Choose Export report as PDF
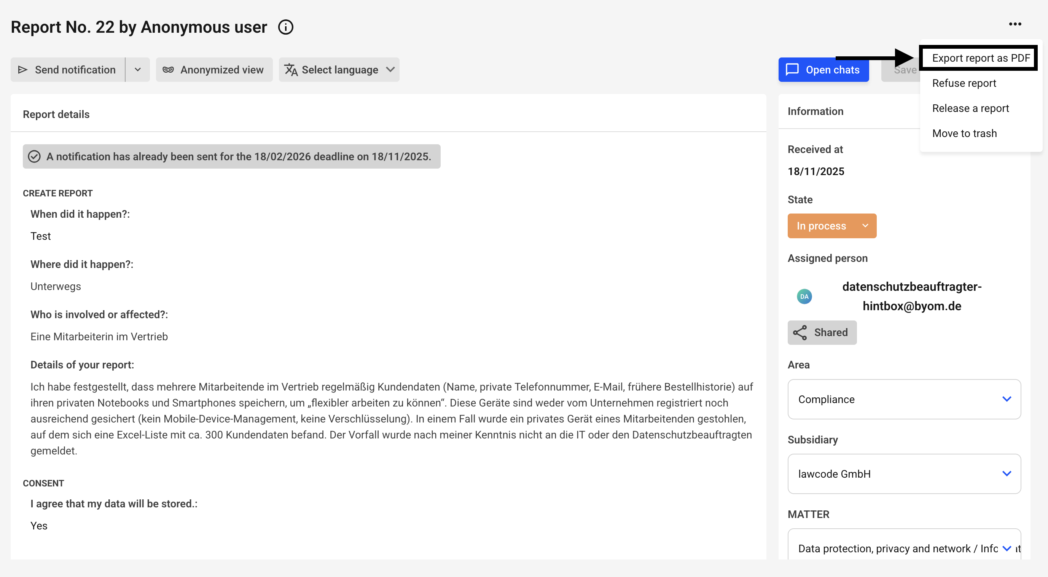 [x=981, y=58]
